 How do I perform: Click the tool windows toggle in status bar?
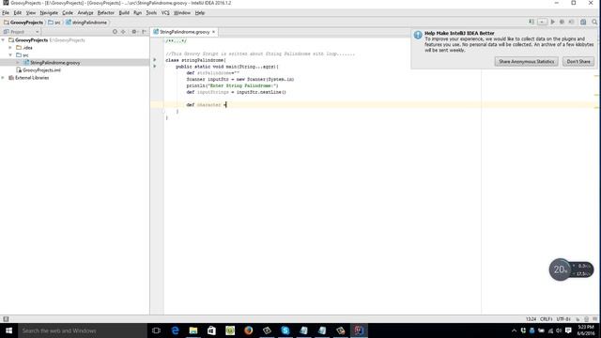coord(6,319)
